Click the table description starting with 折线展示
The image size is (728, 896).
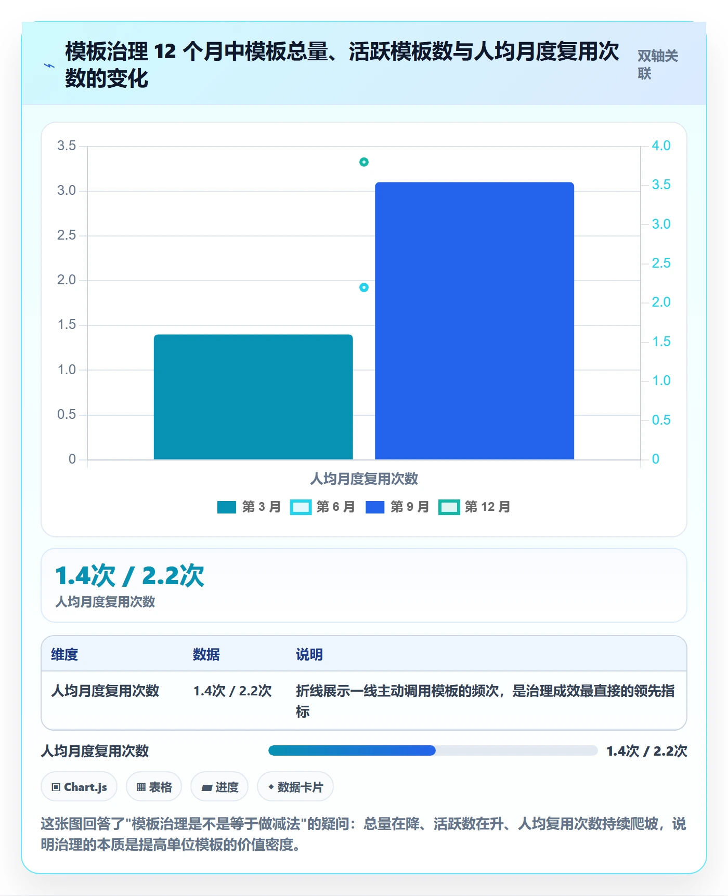pyautogui.click(x=485, y=701)
